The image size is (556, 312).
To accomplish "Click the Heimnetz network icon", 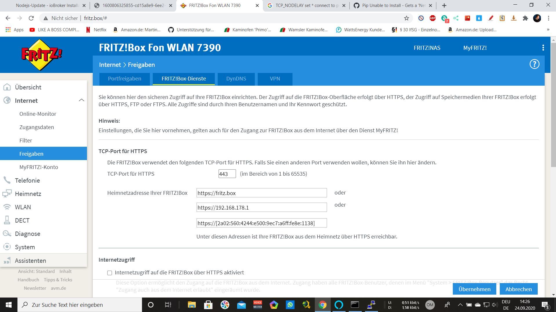I will click(7, 194).
